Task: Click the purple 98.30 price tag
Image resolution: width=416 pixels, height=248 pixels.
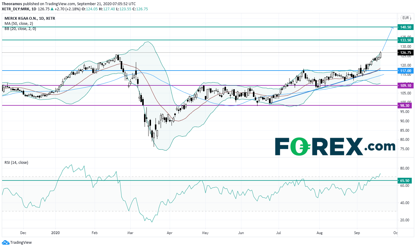Action: (x=405, y=105)
